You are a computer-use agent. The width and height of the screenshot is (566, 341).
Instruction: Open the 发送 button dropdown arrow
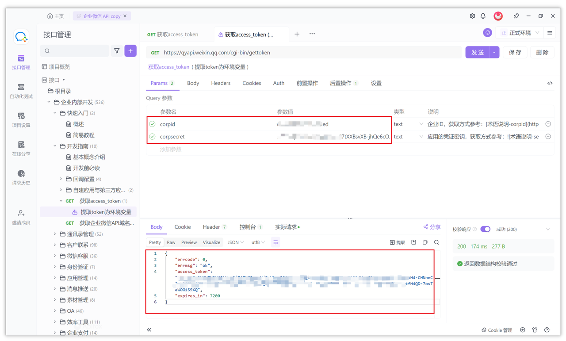click(x=494, y=52)
